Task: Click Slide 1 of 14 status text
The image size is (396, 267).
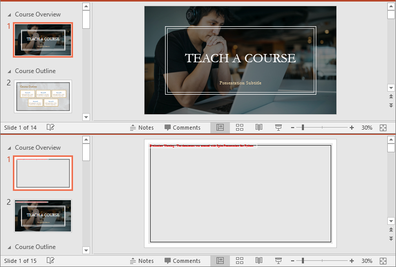Action: [x=20, y=128]
